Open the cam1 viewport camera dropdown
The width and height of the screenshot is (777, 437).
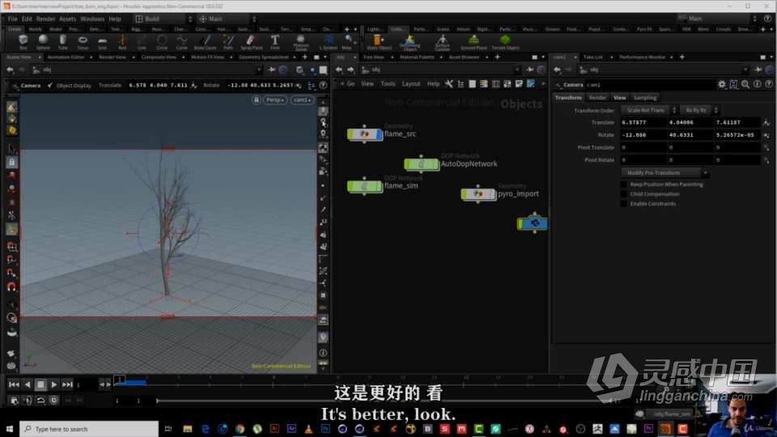click(302, 100)
